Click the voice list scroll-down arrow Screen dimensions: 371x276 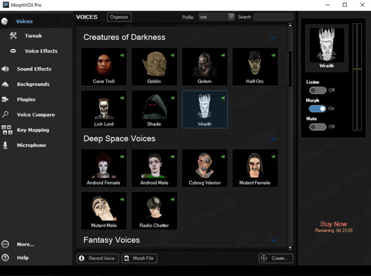pyautogui.click(x=290, y=247)
